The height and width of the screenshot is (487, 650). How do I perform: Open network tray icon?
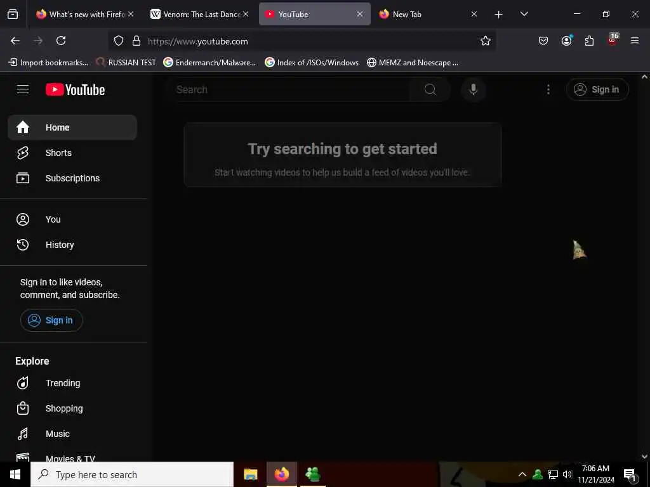(x=553, y=474)
